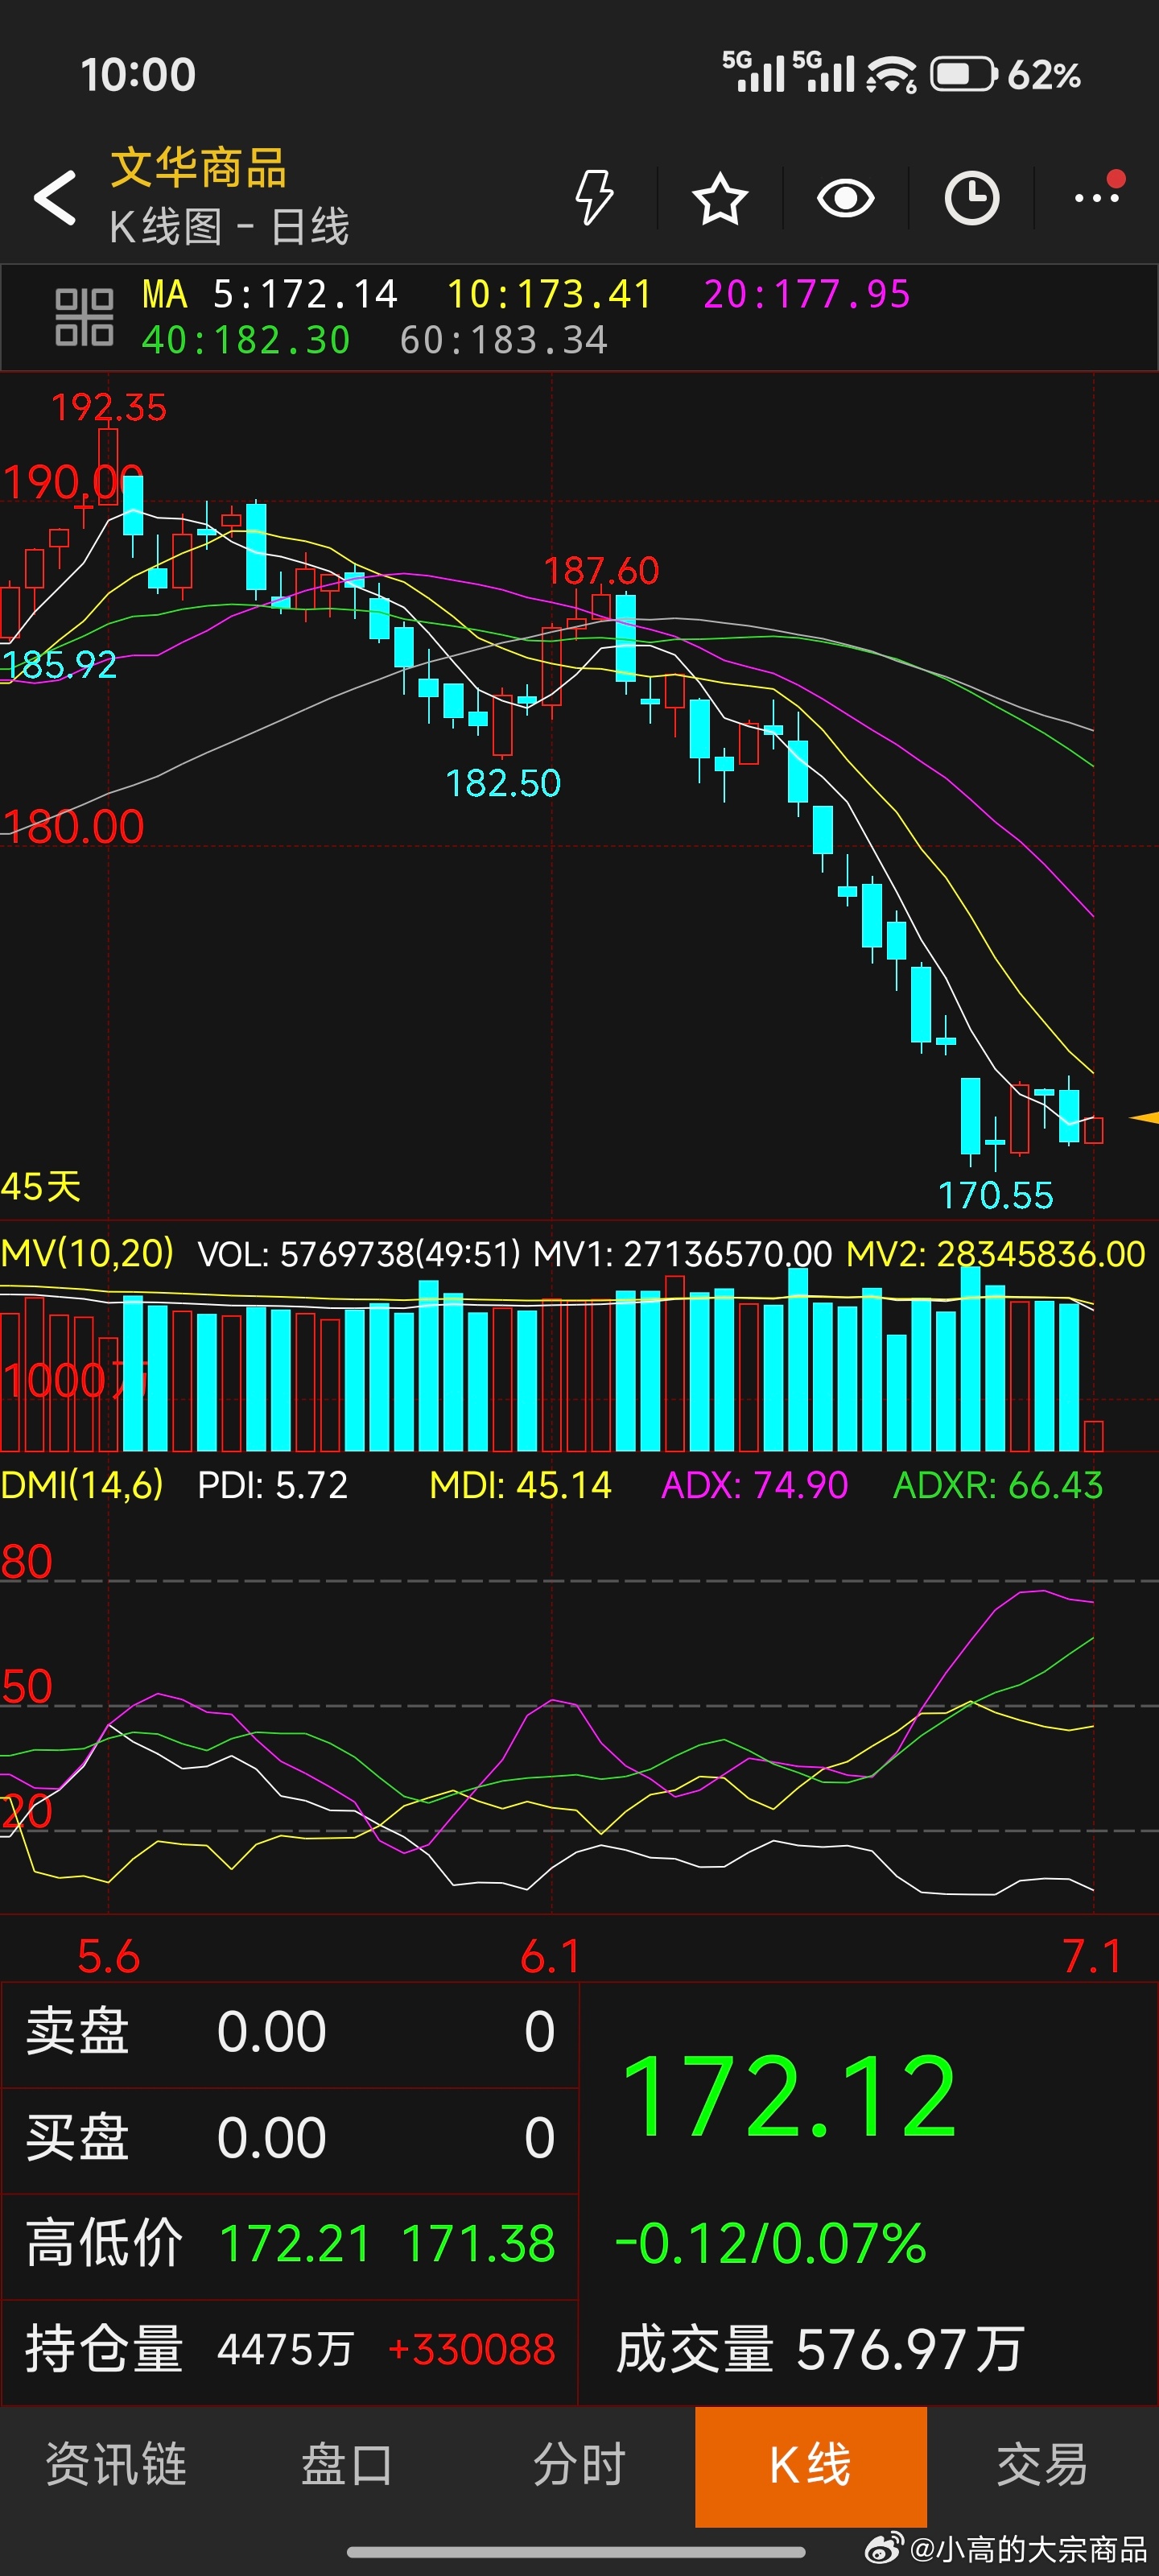Tap the 192.35 high price label
1159x2576 pixels.
point(109,407)
